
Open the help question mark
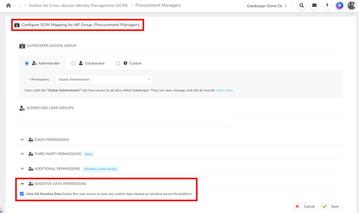coord(327,5)
